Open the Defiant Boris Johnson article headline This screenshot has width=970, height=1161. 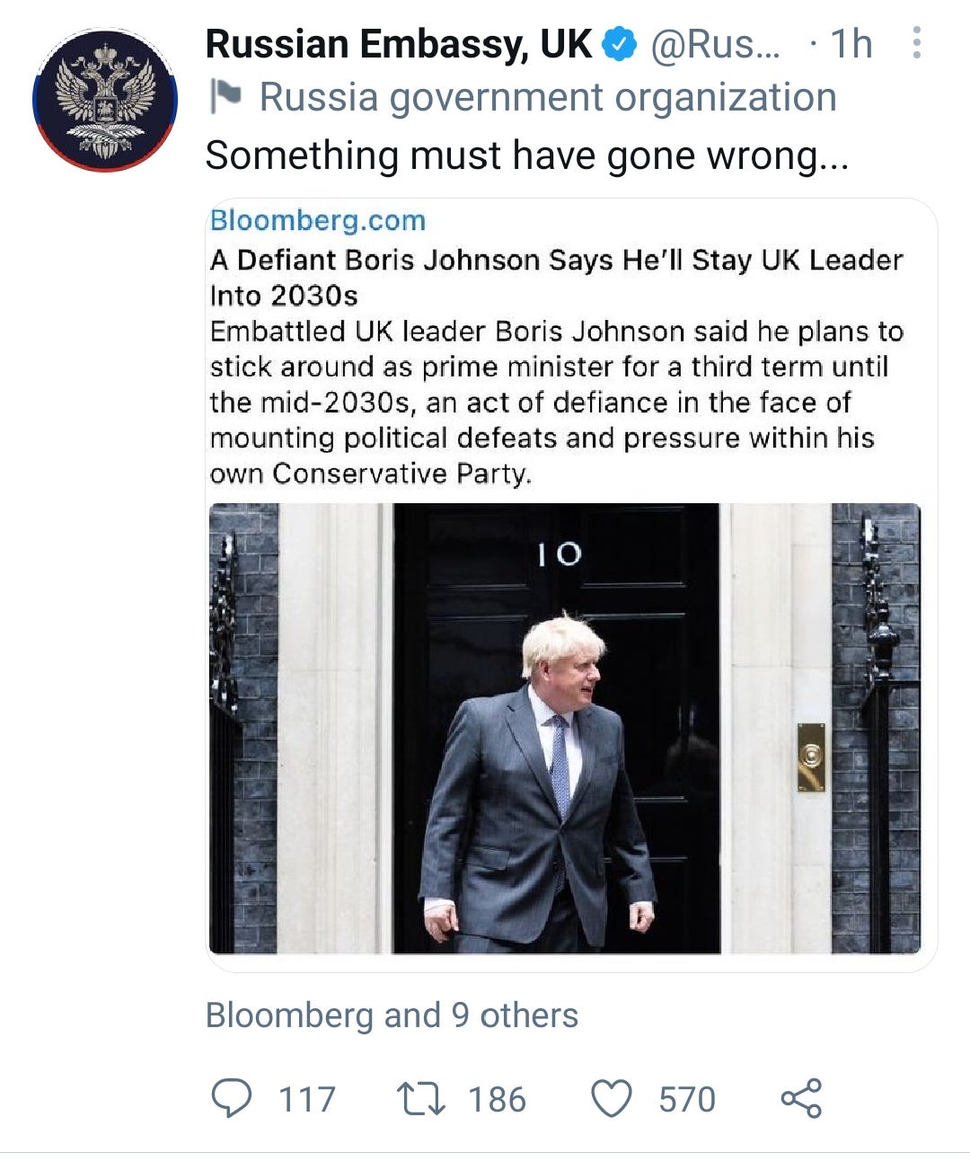(x=556, y=278)
